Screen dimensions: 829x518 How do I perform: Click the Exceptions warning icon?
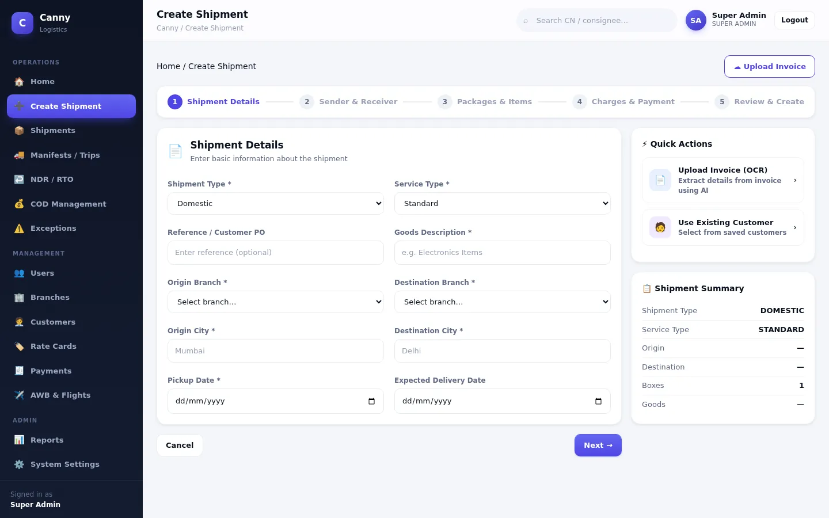tap(19, 228)
